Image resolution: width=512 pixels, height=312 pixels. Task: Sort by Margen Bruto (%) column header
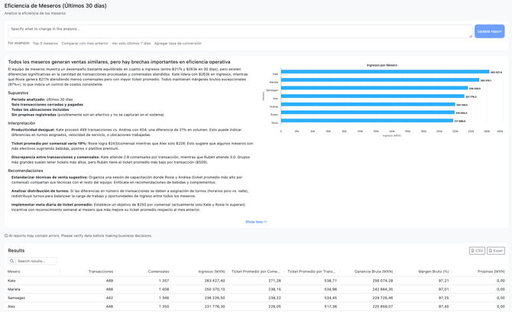433,271
